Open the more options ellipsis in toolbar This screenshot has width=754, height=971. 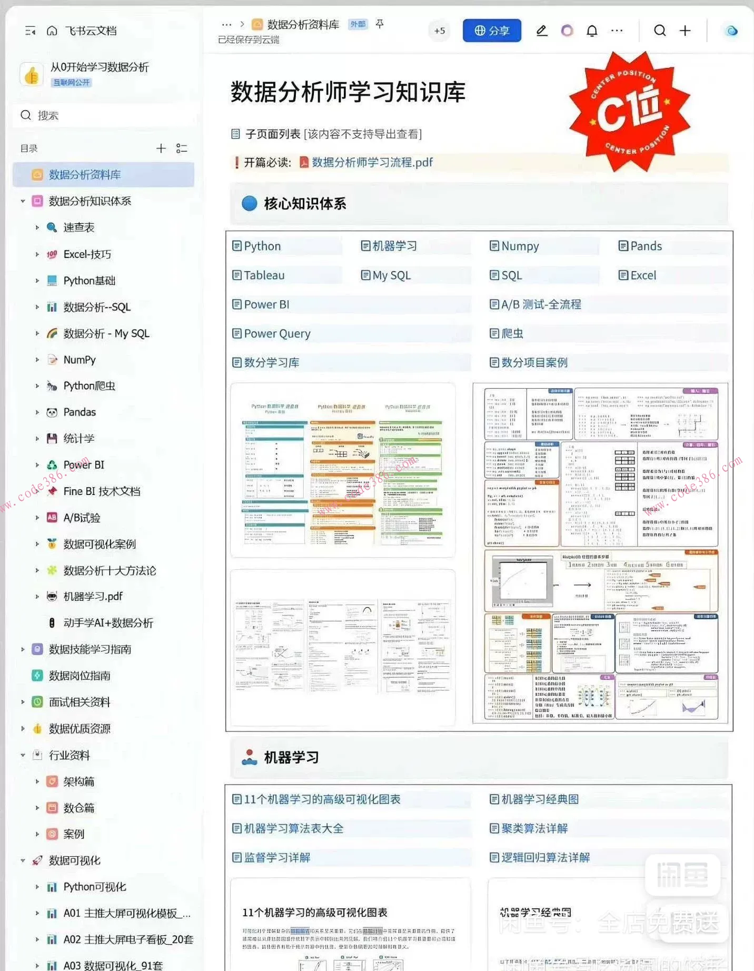617,31
